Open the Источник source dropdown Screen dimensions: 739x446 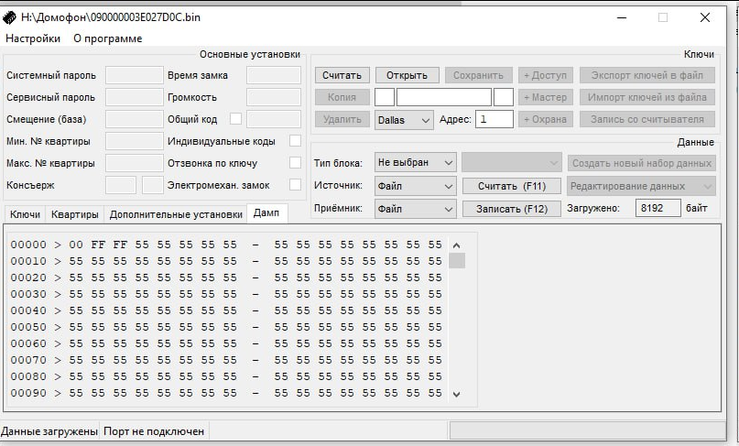pos(415,186)
